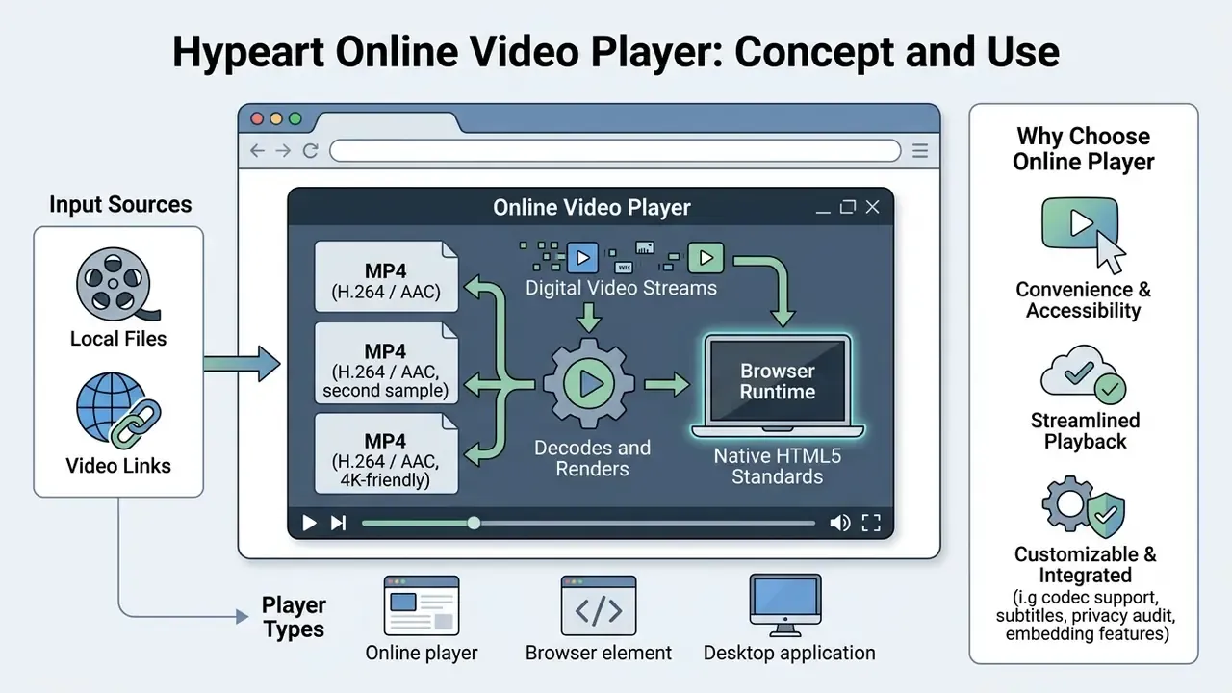Viewport: 1232px width, 693px height.
Task: Click the browser forward arrow
Action: [283, 151]
